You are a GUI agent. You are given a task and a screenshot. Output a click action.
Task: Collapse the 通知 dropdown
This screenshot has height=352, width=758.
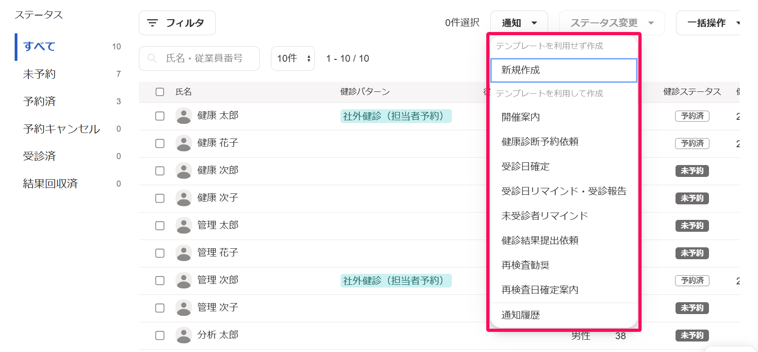[519, 23]
